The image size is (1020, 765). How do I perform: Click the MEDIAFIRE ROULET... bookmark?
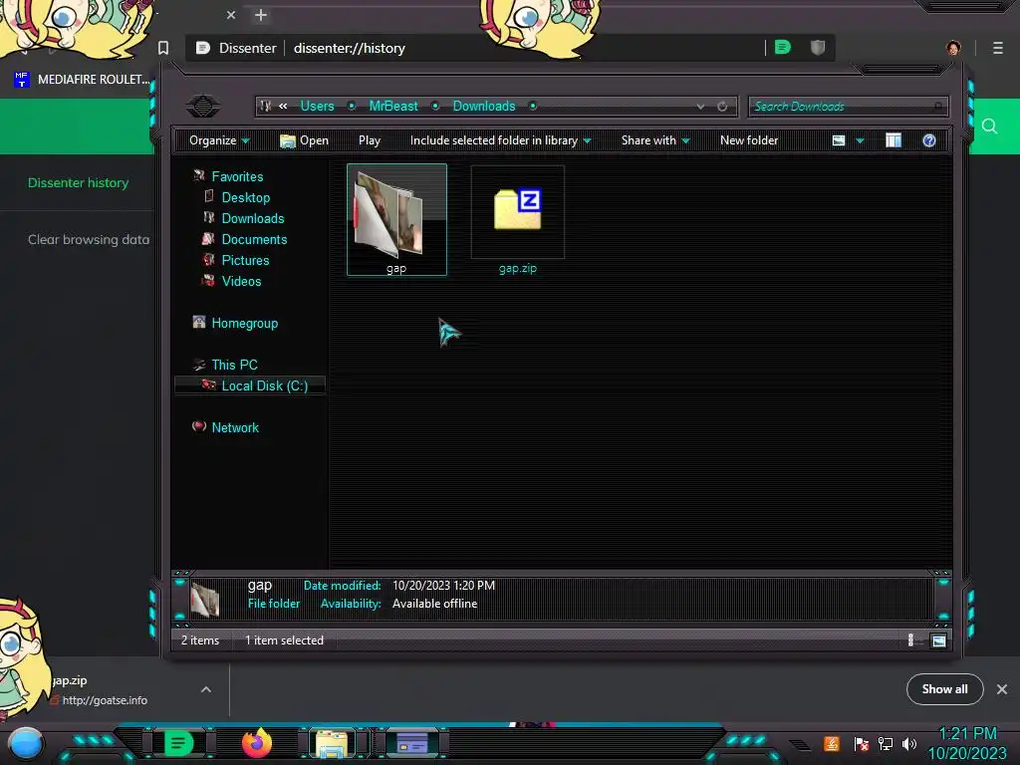[x=82, y=80]
